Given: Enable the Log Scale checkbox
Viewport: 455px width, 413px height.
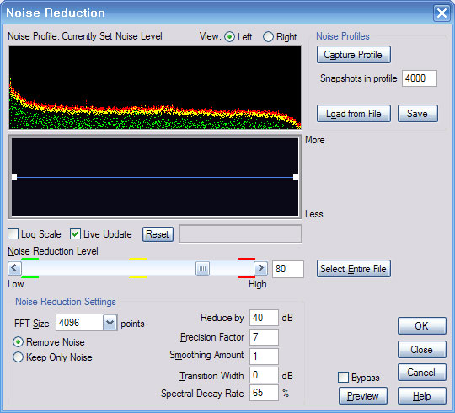Looking at the screenshot, I should point(13,234).
